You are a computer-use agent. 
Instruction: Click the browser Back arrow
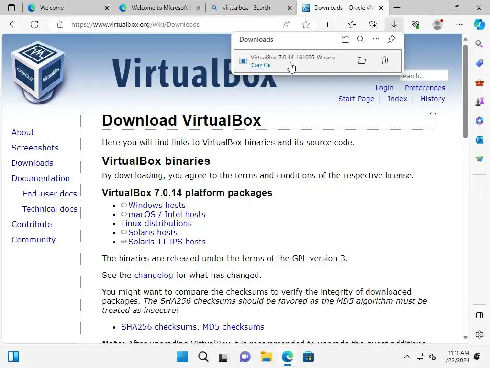(x=13, y=24)
